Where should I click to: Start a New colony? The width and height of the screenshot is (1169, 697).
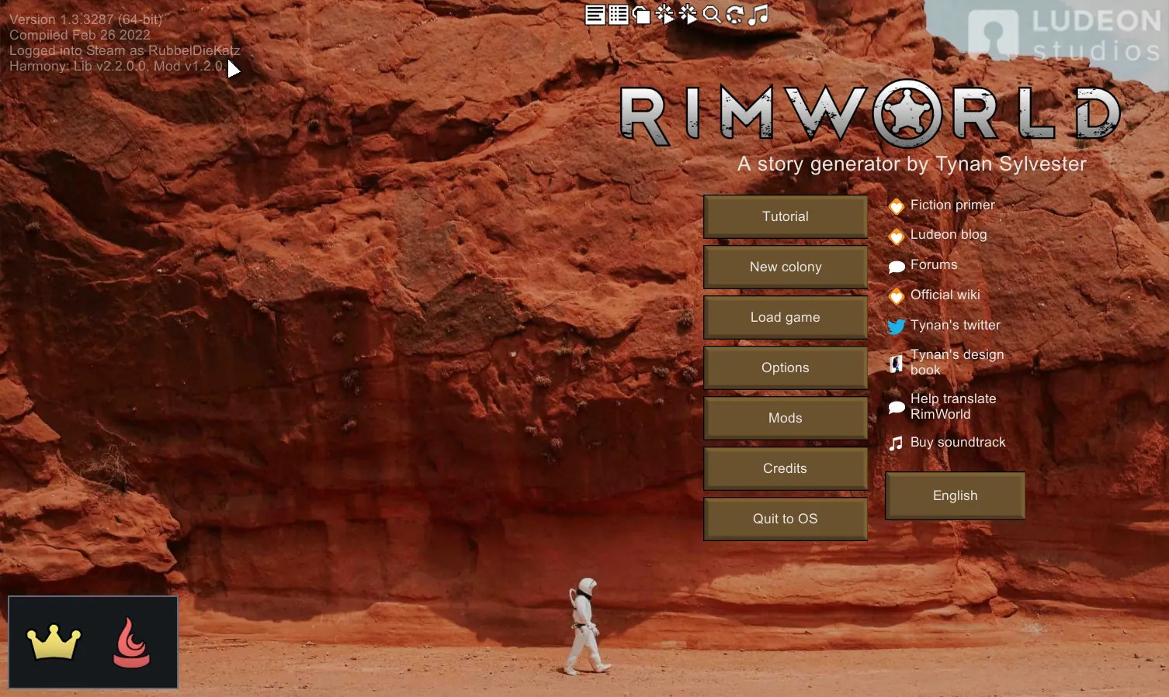tap(785, 267)
